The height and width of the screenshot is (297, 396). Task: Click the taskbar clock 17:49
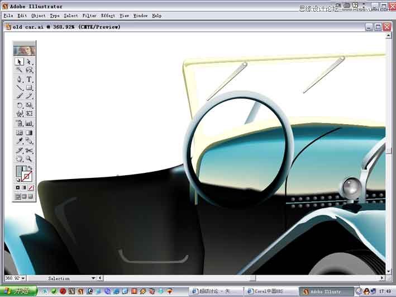tap(385, 291)
